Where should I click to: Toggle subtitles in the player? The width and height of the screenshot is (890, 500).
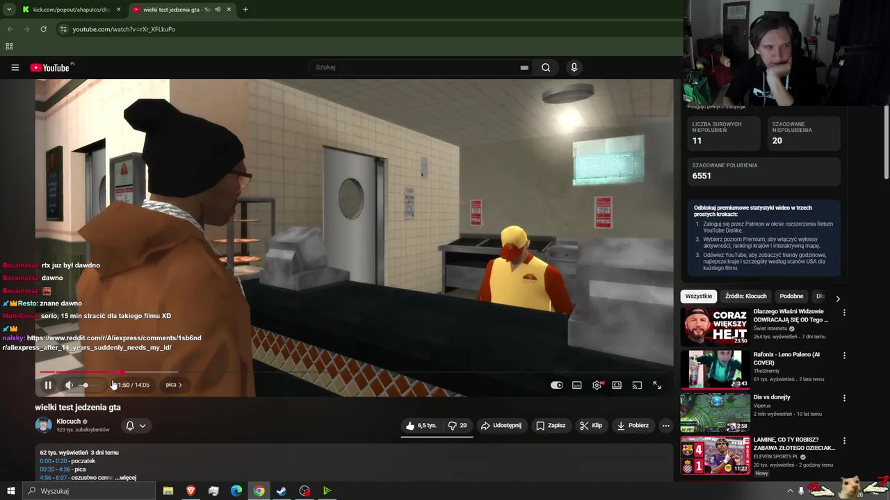click(x=576, y=385)
